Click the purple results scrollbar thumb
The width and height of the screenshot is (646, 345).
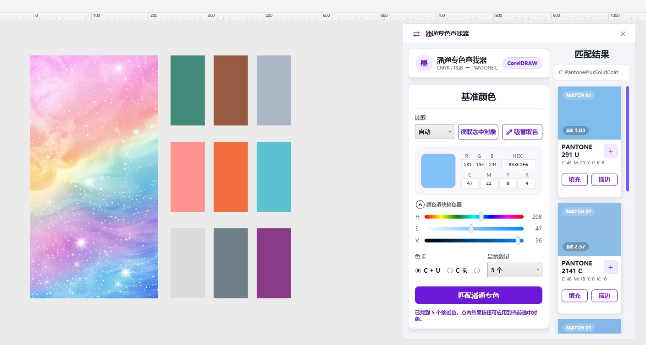click(x=628, y=139)
